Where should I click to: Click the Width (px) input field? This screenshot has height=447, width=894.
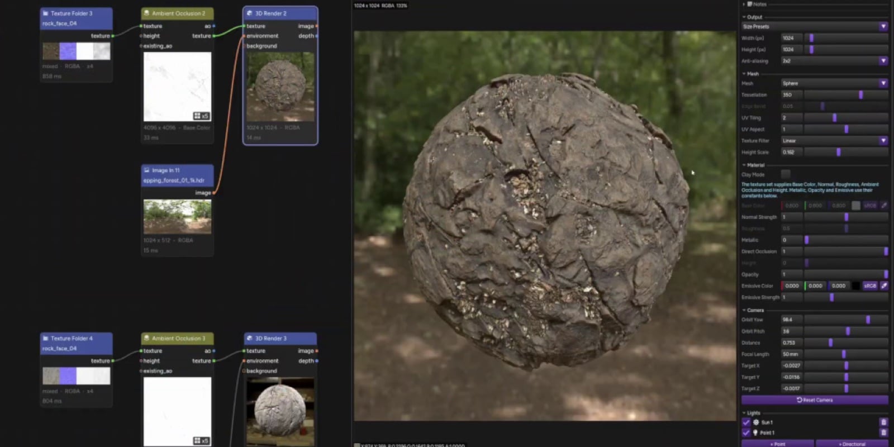[792, 38]
